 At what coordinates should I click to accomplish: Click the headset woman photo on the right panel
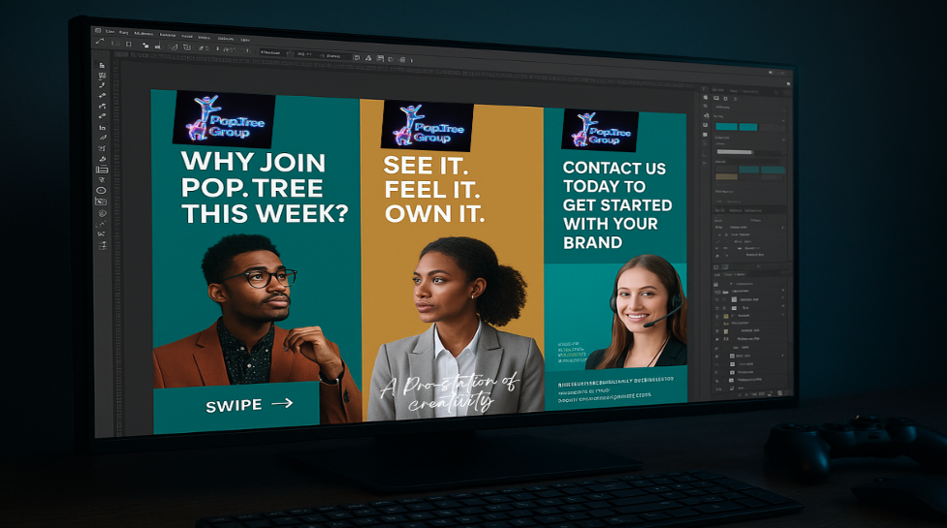[639, 312]
